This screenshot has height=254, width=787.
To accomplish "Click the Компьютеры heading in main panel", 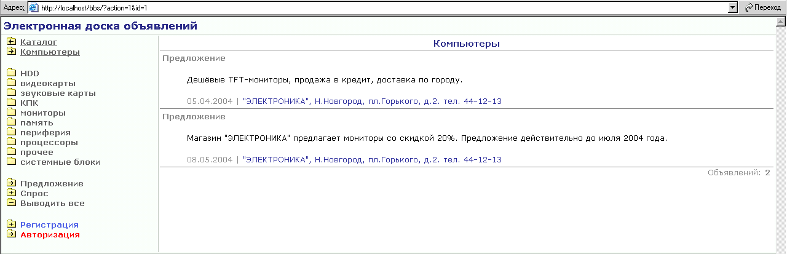I will [x=467, y=44].
